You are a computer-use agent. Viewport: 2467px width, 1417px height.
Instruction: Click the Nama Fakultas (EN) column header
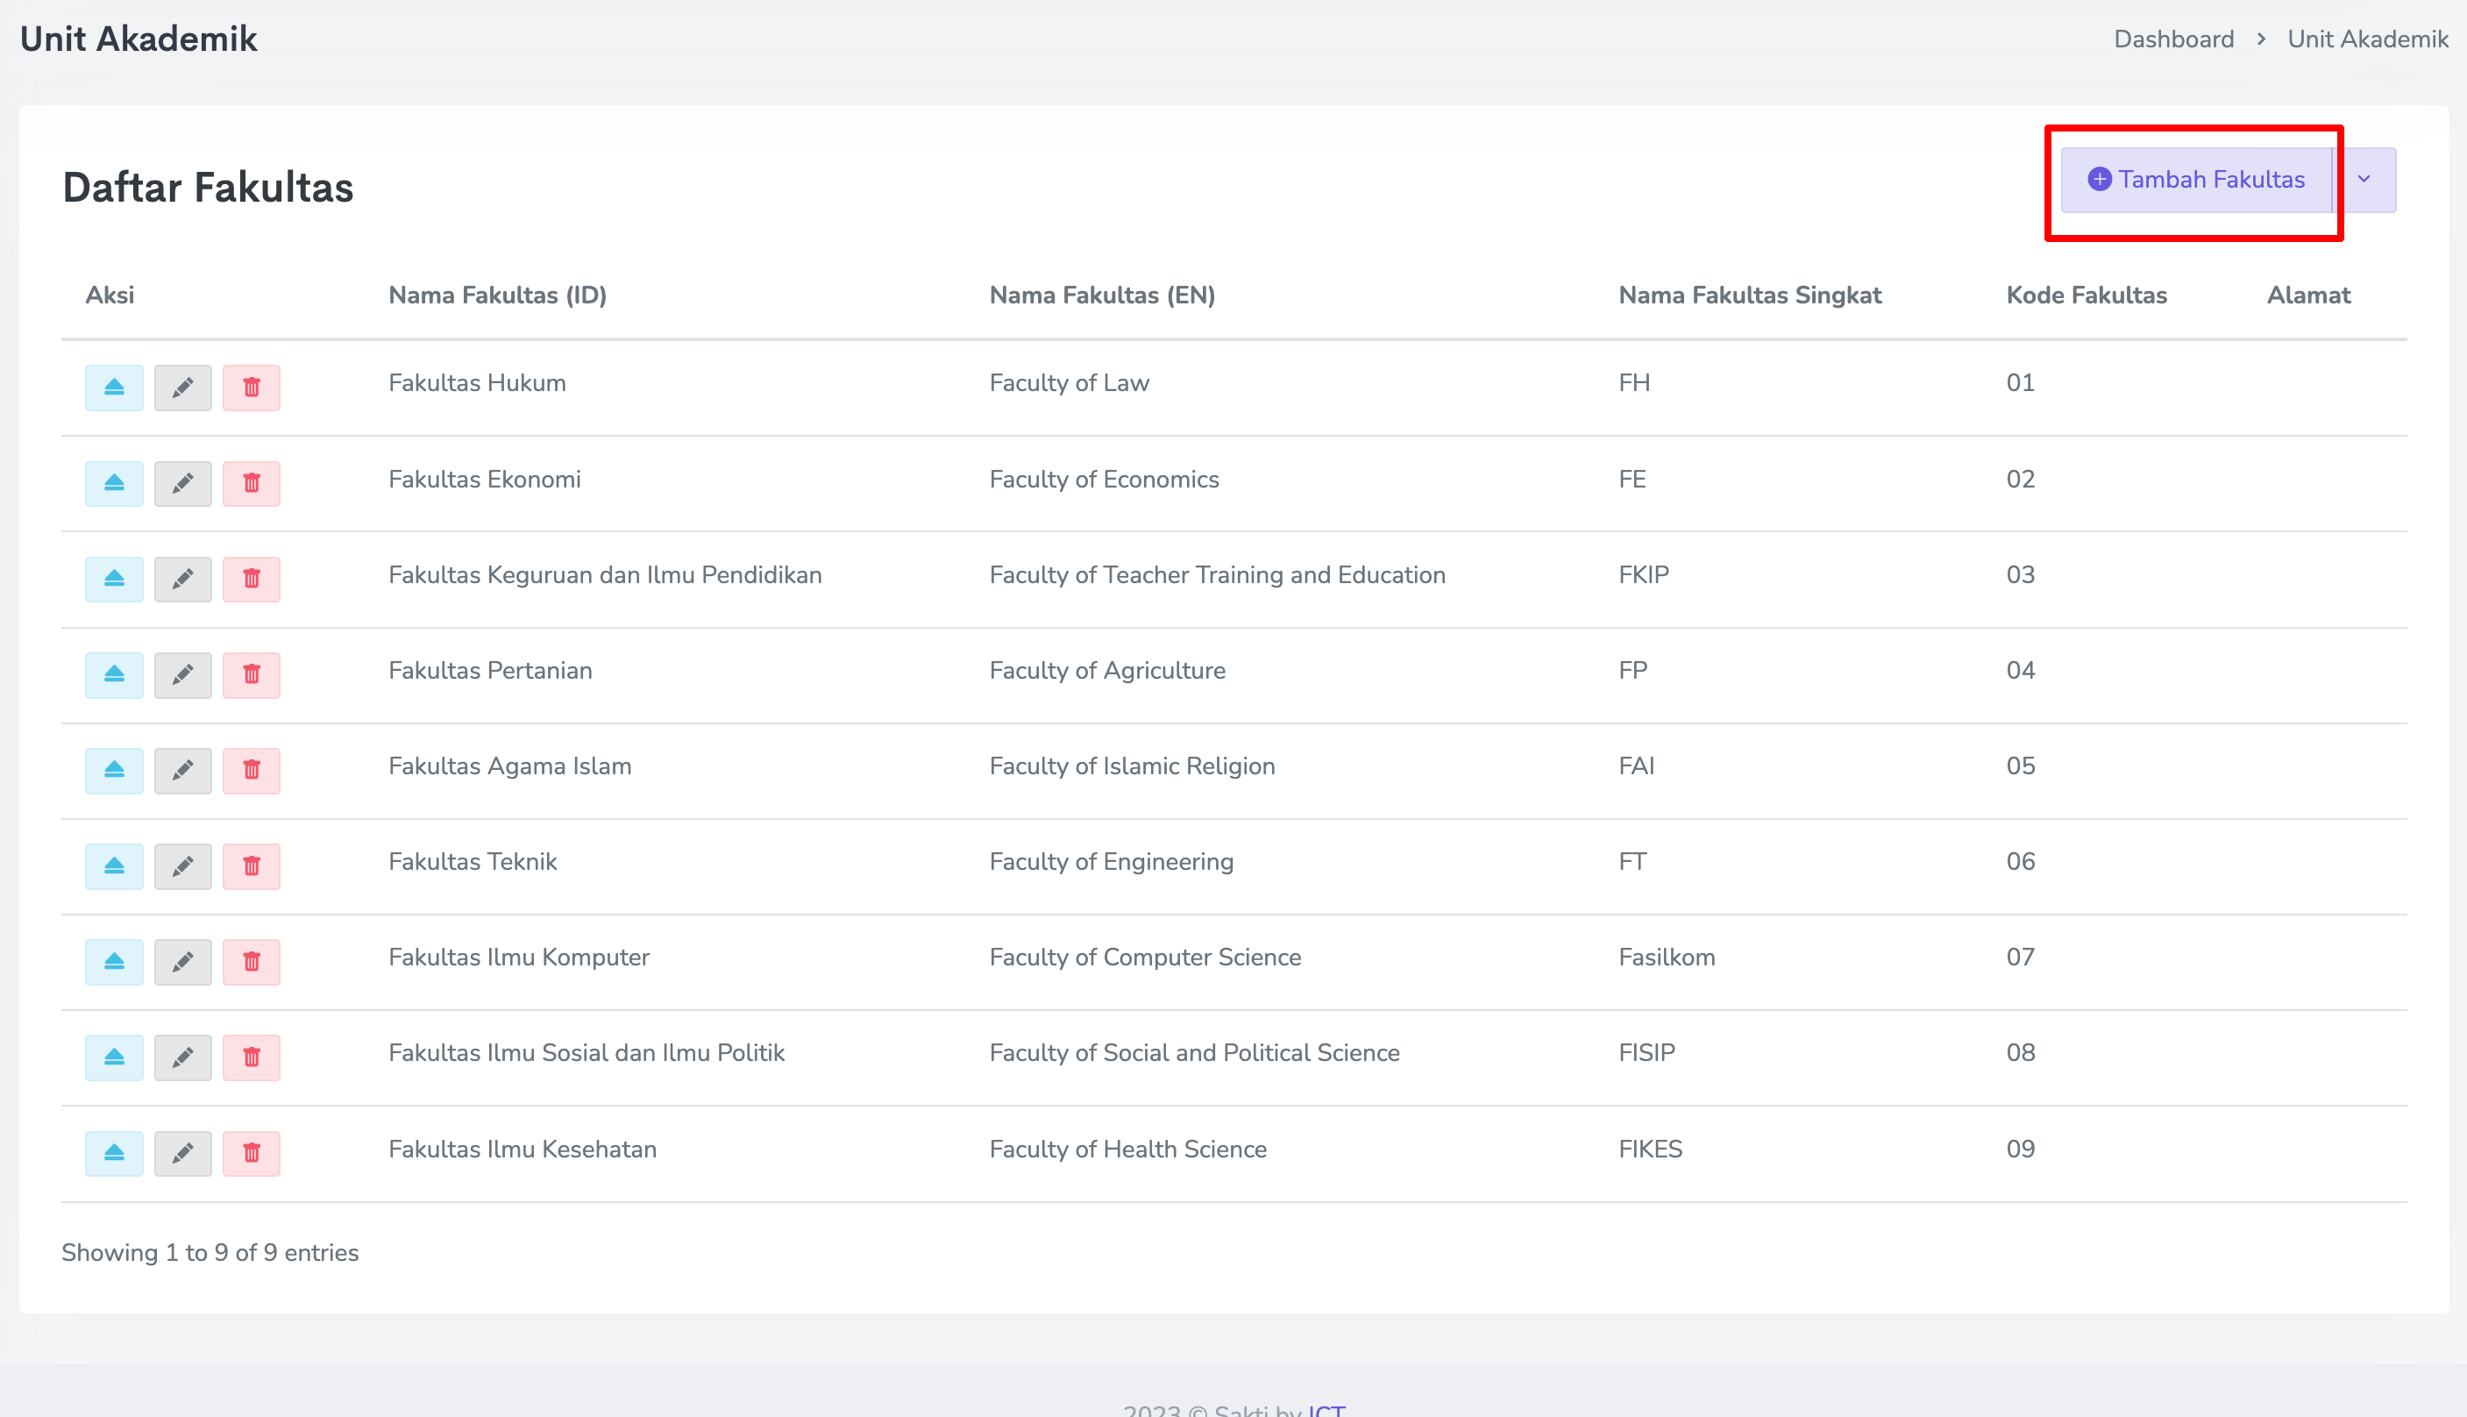(x=1101, y=295)
